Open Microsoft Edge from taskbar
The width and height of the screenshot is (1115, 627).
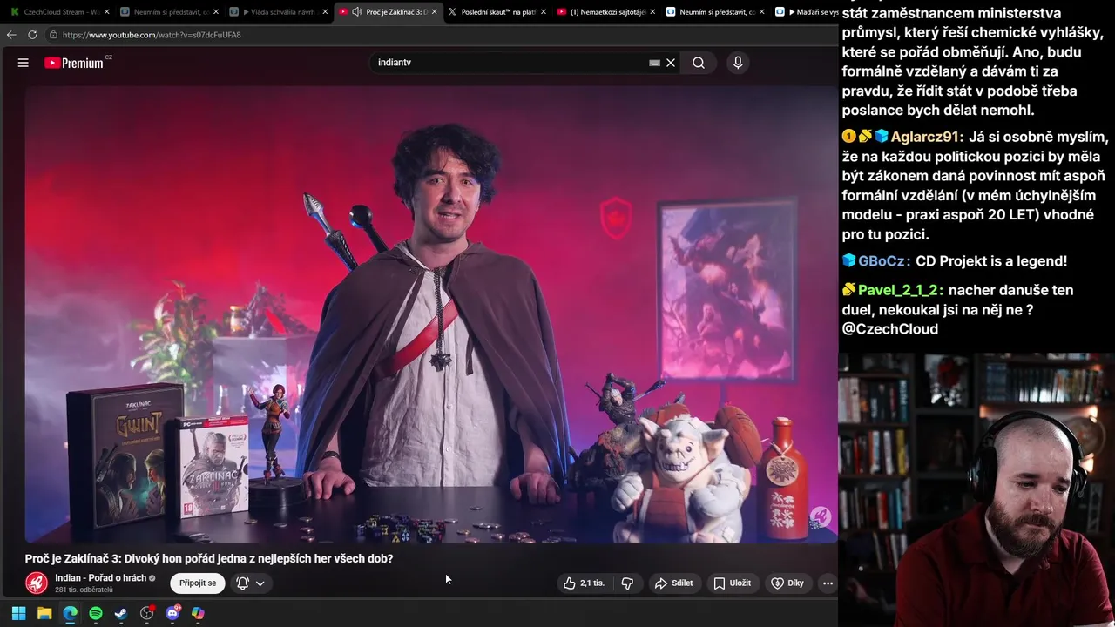click(70, 613)
